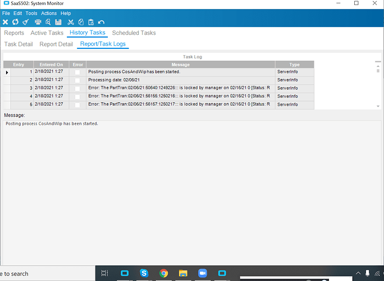Screen dimensions: 384x281
Task: Click the Refresh toolbar icon
Action: (15, 22)
